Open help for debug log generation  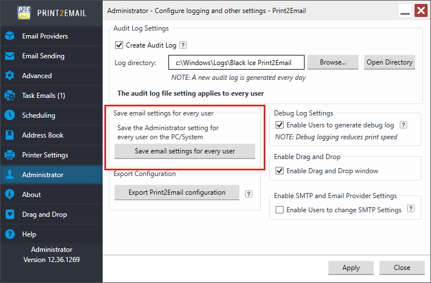[403, 125]
